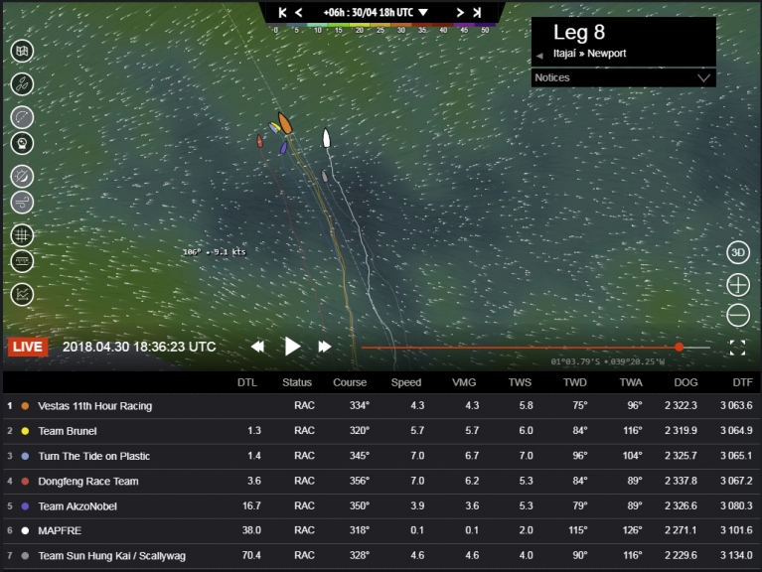Click the VMG column header
Image resolution: width=762 pixels, height=572 pixels.
464,382
